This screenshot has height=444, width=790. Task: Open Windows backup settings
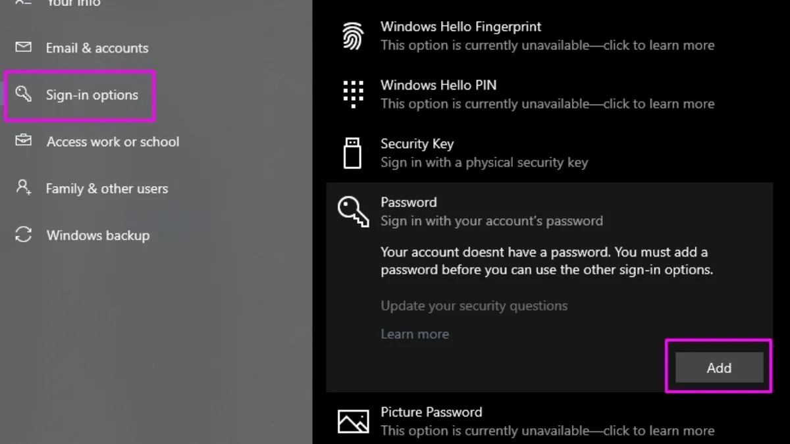tap(97, 235)
